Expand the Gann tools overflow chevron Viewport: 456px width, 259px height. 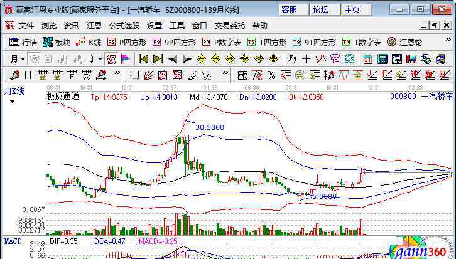click(225, 72)
